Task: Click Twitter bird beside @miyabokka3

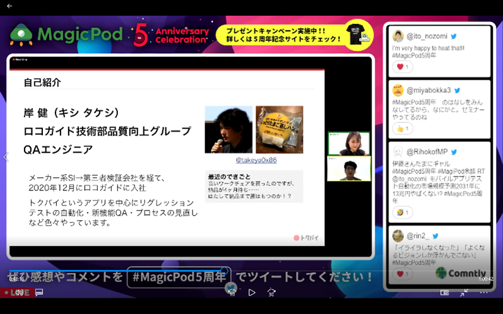Action: pos(457,90)
